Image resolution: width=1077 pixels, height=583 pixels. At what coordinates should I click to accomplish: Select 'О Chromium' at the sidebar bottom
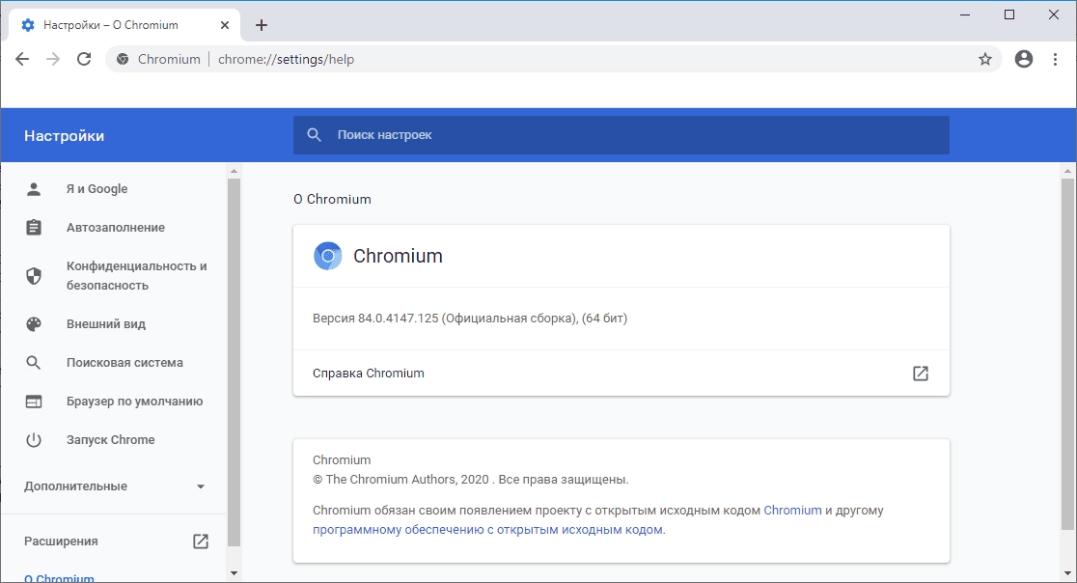click(59, 577)
